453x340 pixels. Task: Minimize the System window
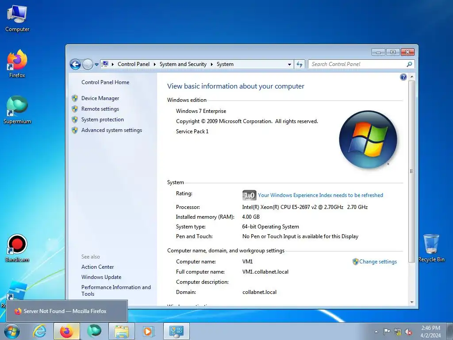pyautogui.click(x=379, y=52)
